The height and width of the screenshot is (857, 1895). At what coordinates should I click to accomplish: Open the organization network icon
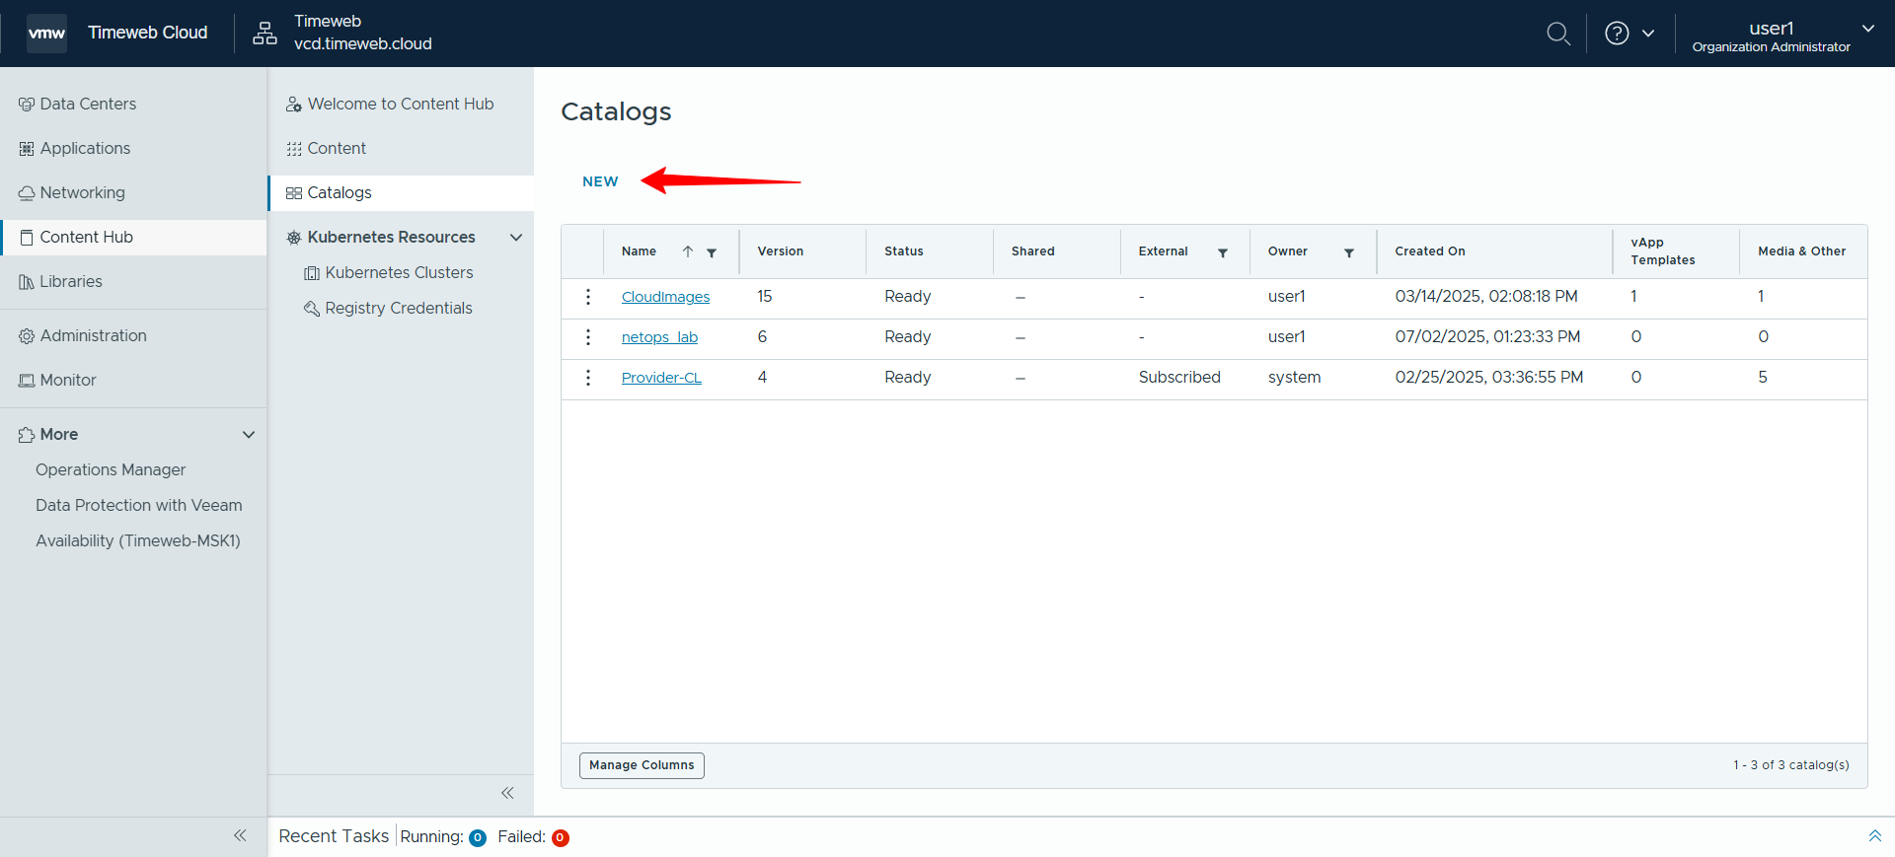[x=265, y=34]
